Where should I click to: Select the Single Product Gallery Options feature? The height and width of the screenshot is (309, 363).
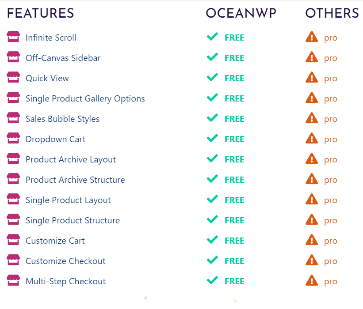click(x=85, y=99)
